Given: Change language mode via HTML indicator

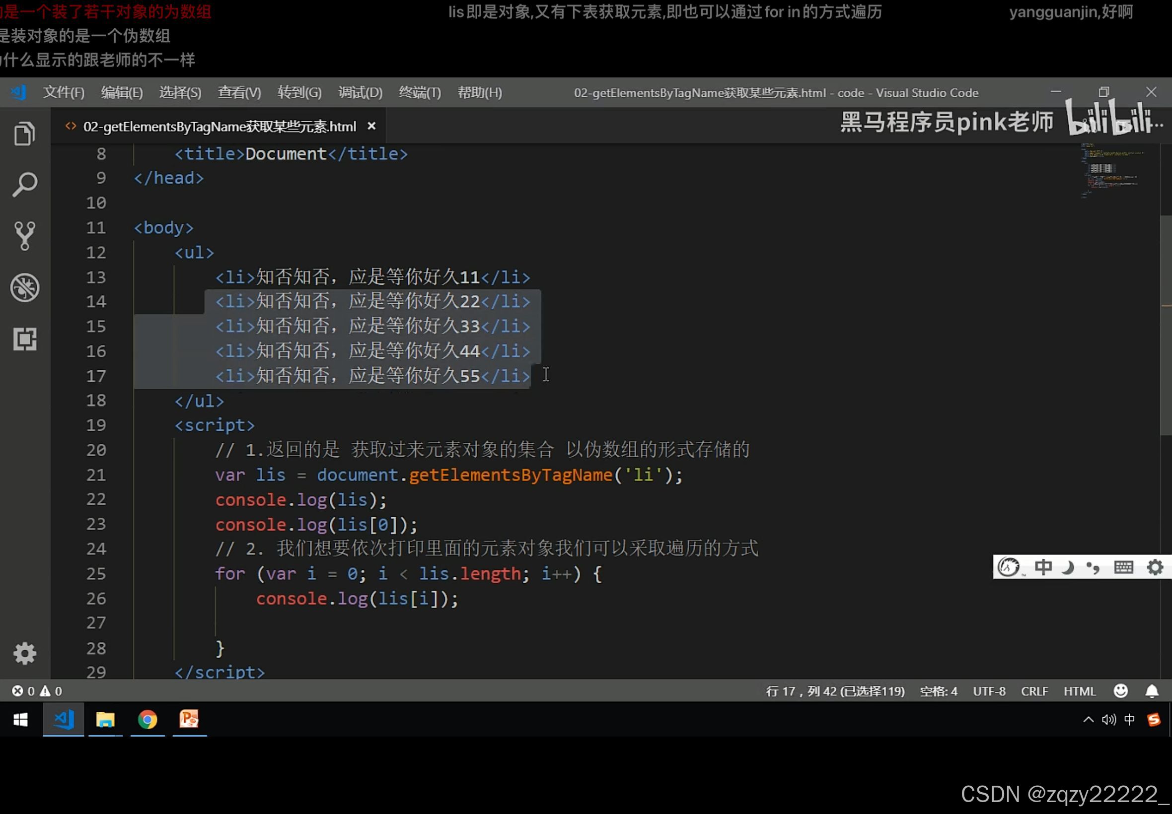Looking at the screenshot, I should [x=1079, y=690].
